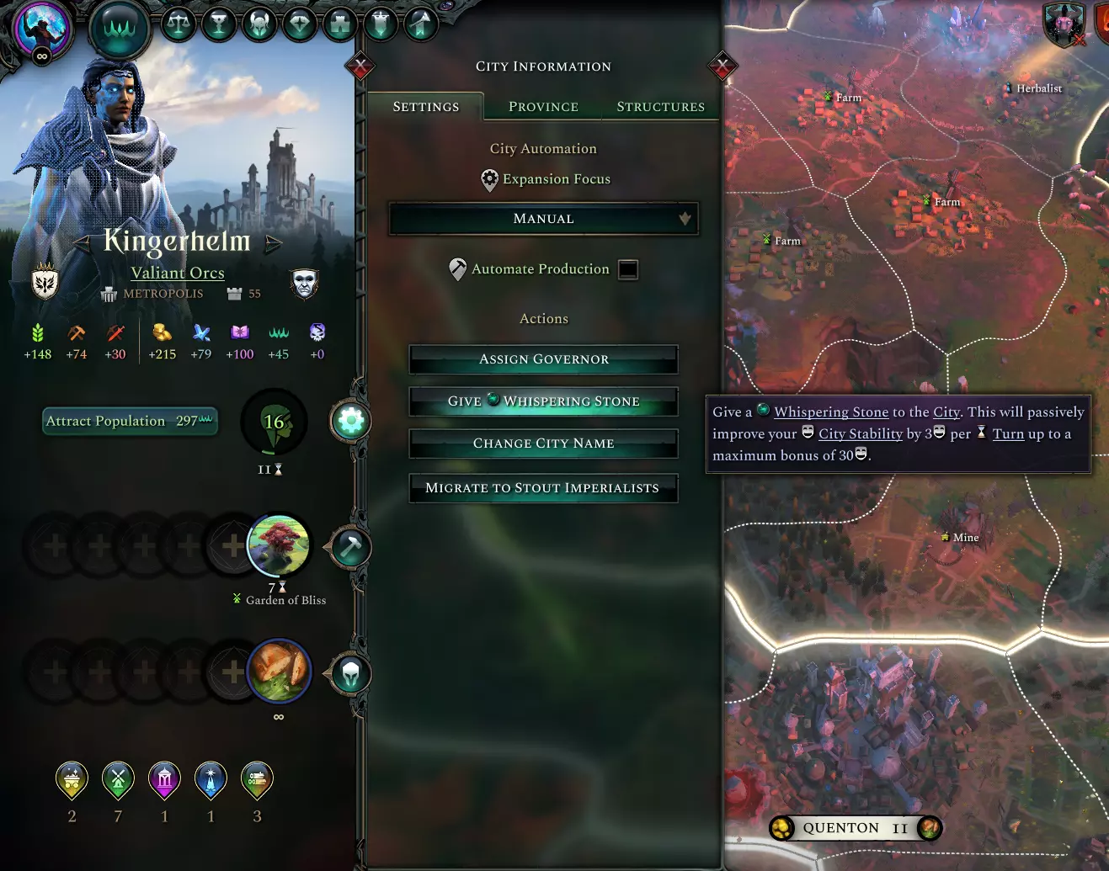The width and height of the screenshot is (1109, 871).
Task: Toggle the Automate Production checkbox
Action: pyautogui.click(x=628, y=269)
